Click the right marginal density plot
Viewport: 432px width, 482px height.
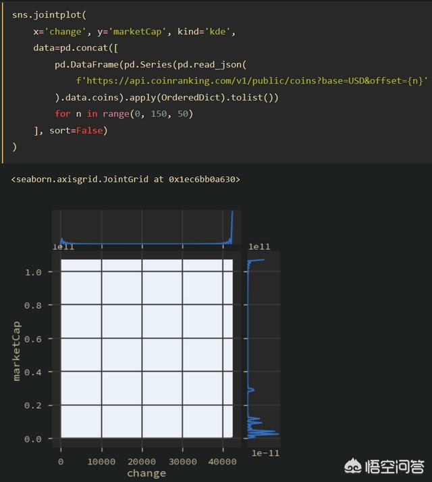(x=264, y=348)
